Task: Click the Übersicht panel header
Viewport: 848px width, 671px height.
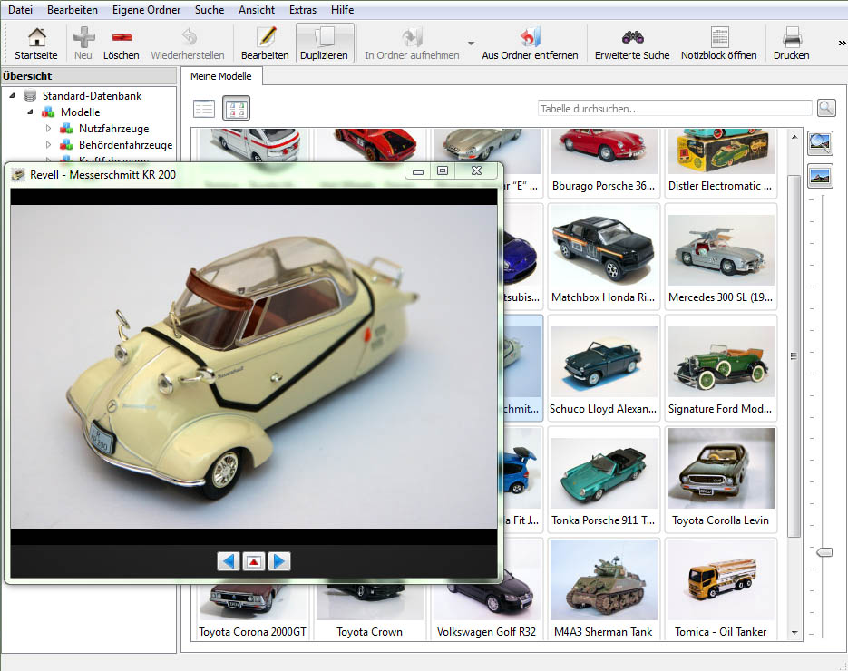Action: pos(89,76)
